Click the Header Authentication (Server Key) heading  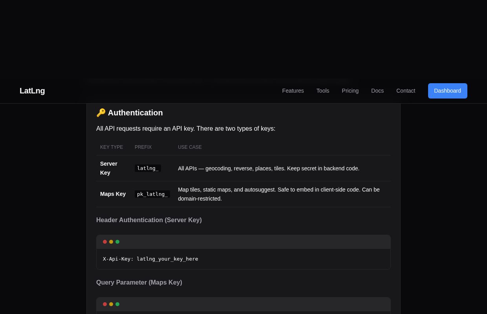click(x=149, y=220)
